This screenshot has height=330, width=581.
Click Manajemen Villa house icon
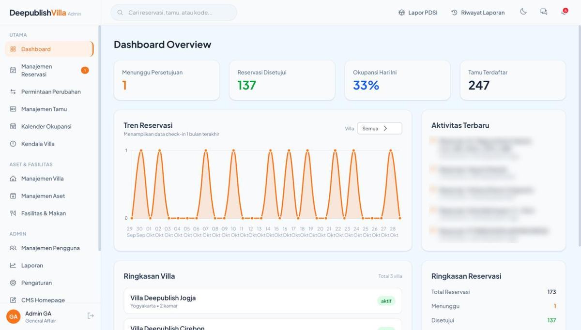(x=13, y=179)
